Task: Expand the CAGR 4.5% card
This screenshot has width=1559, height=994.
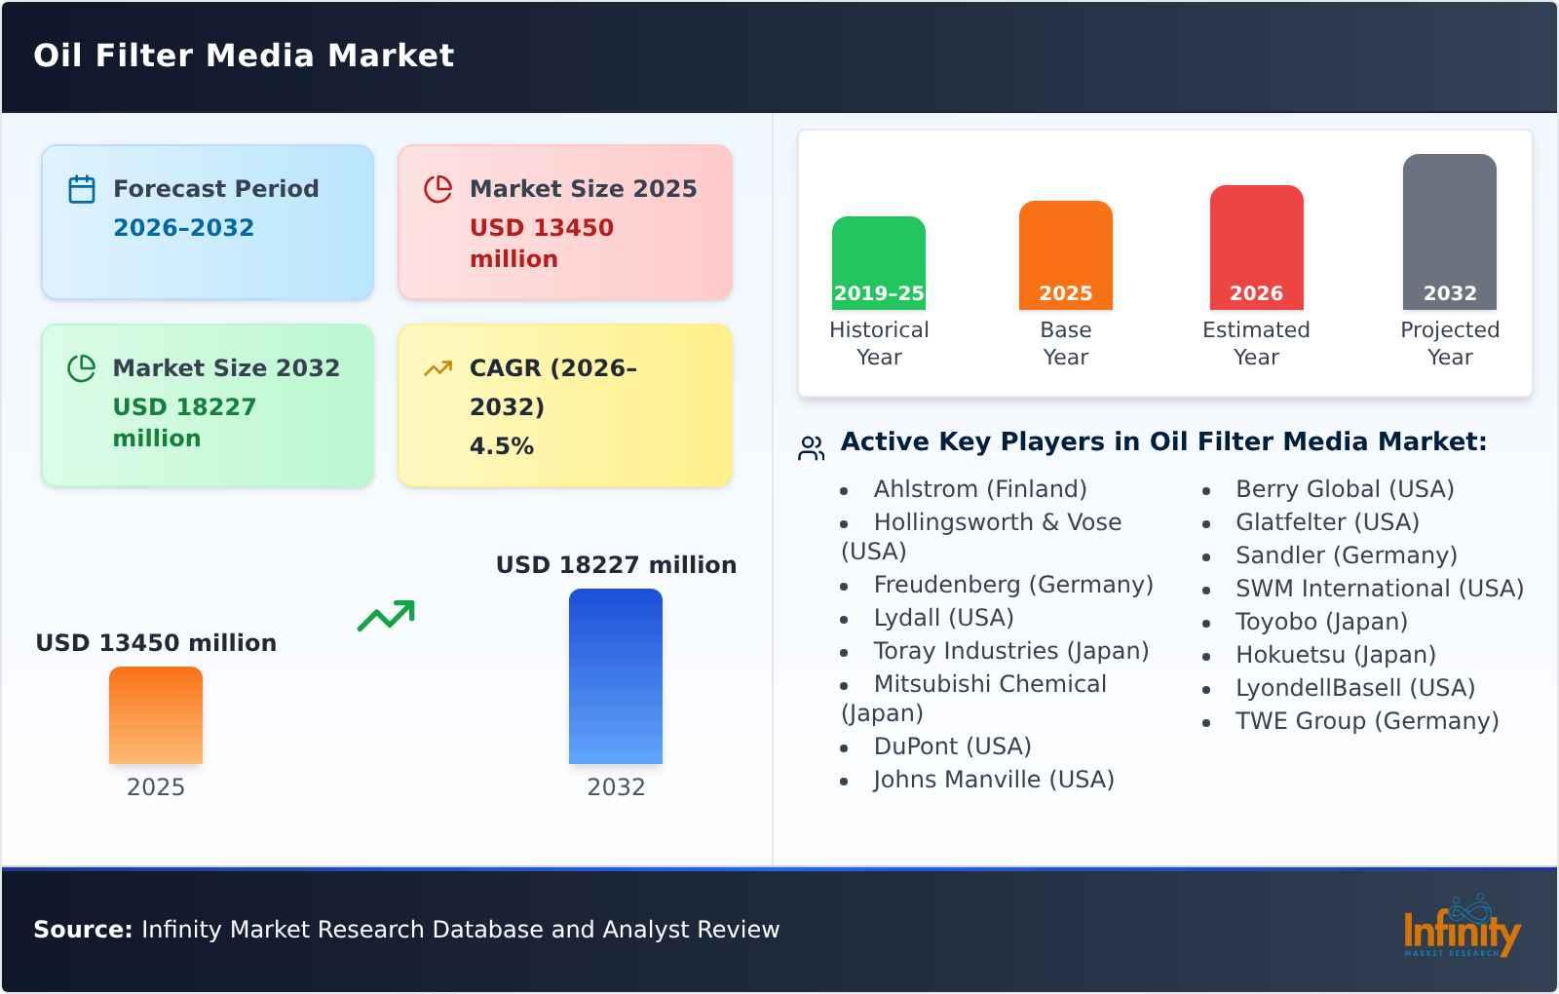Action: (563, 404)
